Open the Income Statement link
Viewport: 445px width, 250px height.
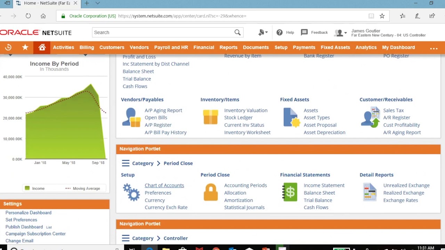324,185
